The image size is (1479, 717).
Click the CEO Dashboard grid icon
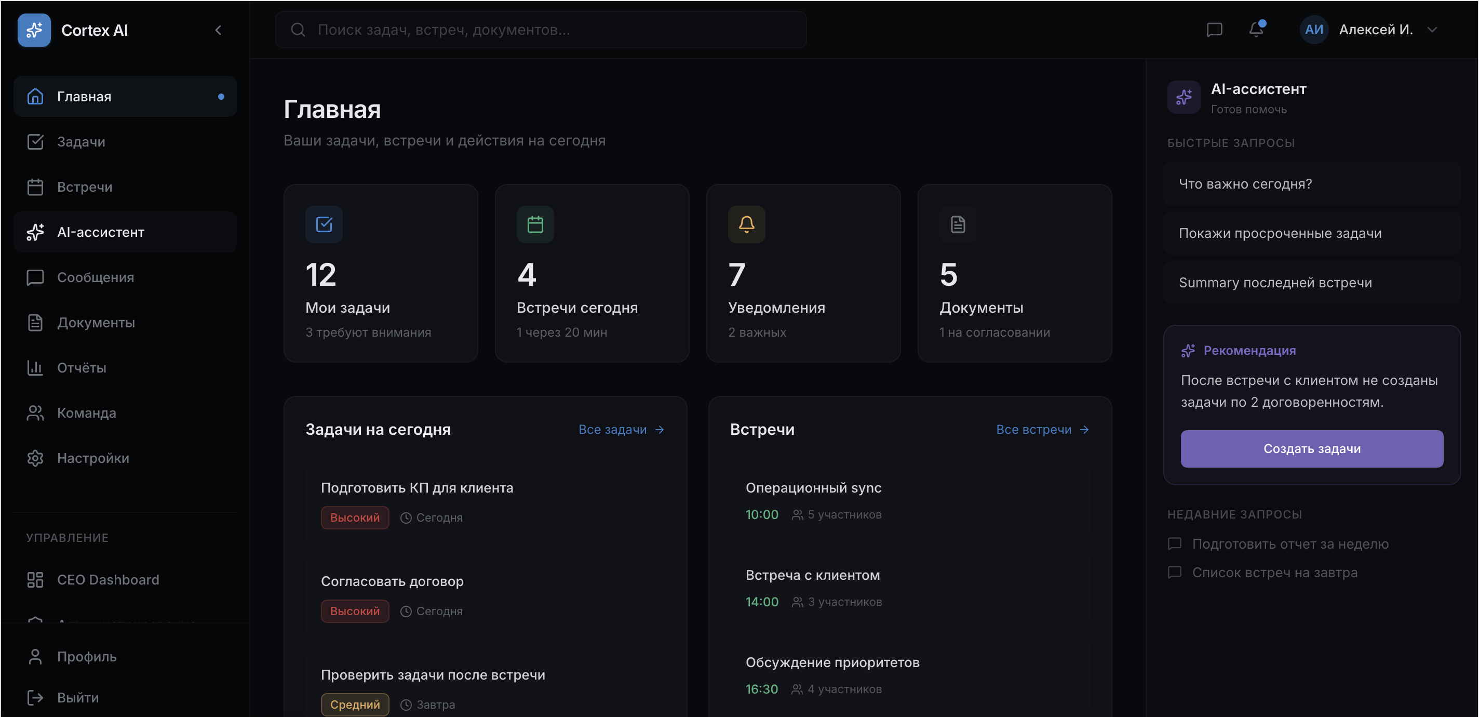click(x=35, y=580)
